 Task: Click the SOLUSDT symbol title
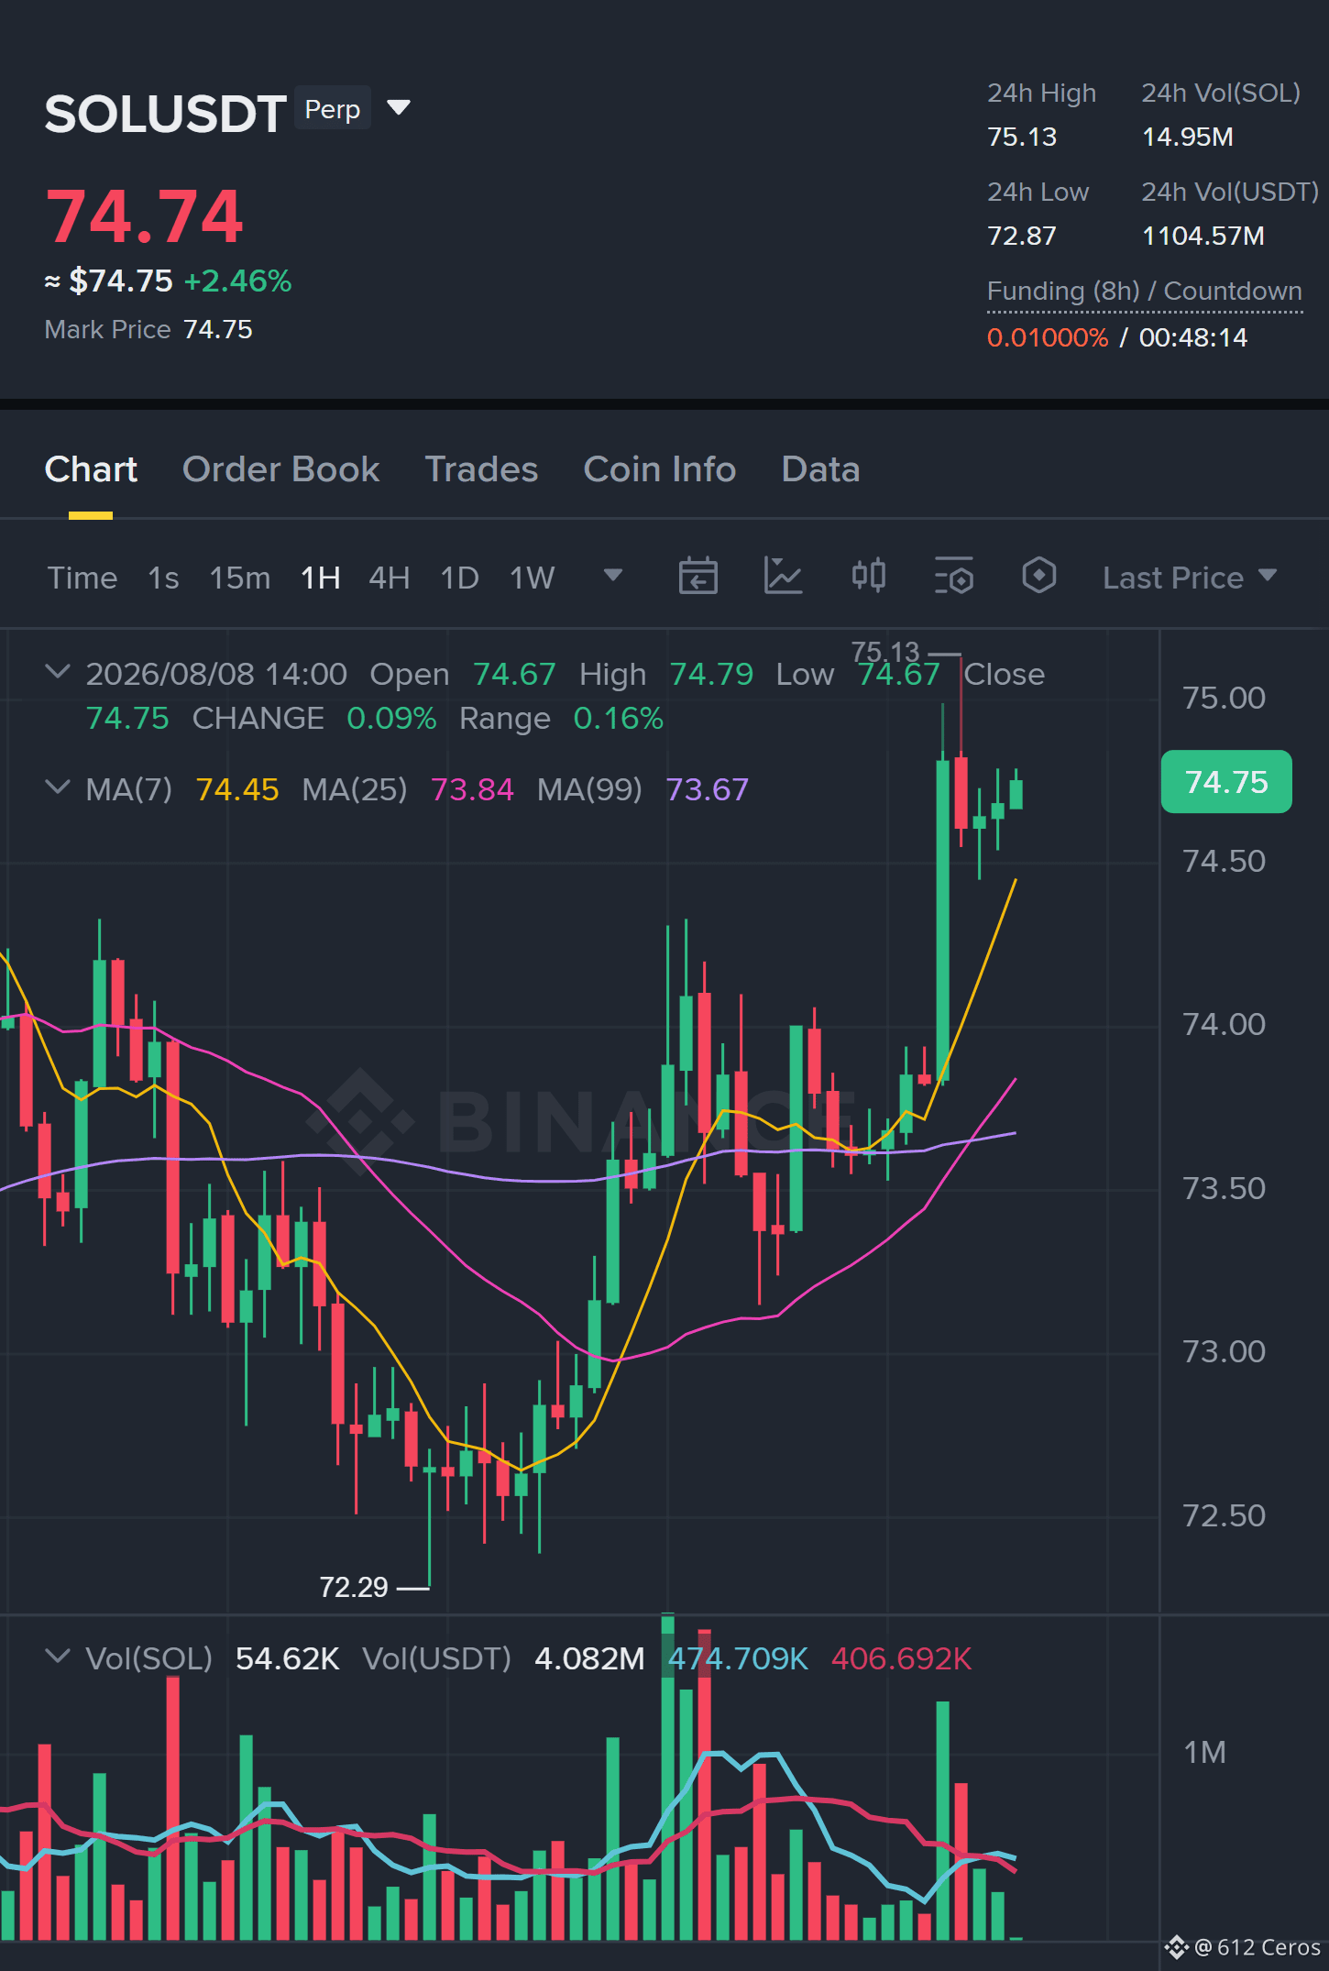coord(166,114)
